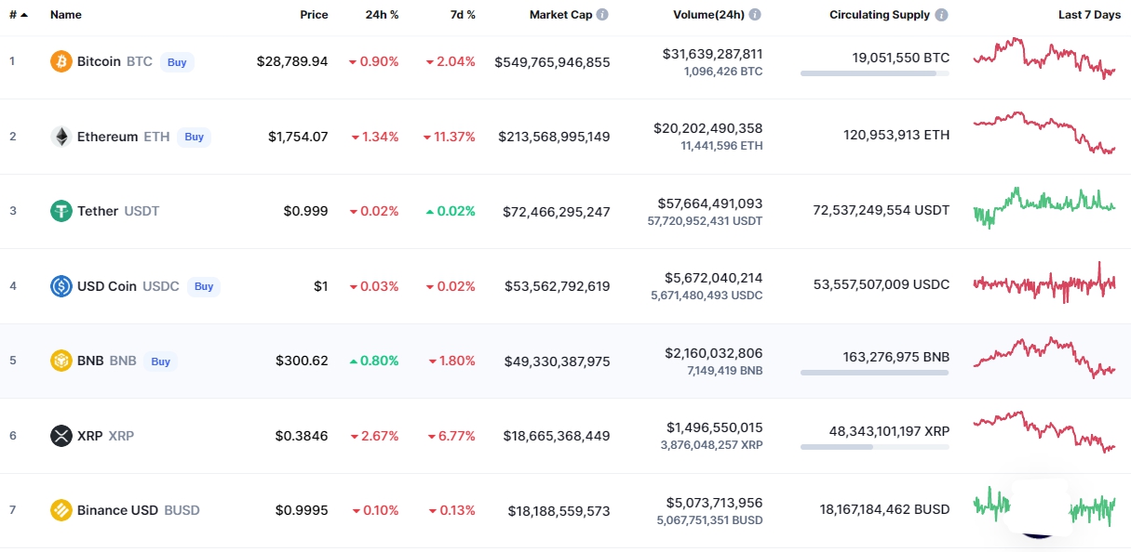This screenshot has width=1131, height=552.
Task: Click Binance USD price $0.9995
Action: coord(302,510)
